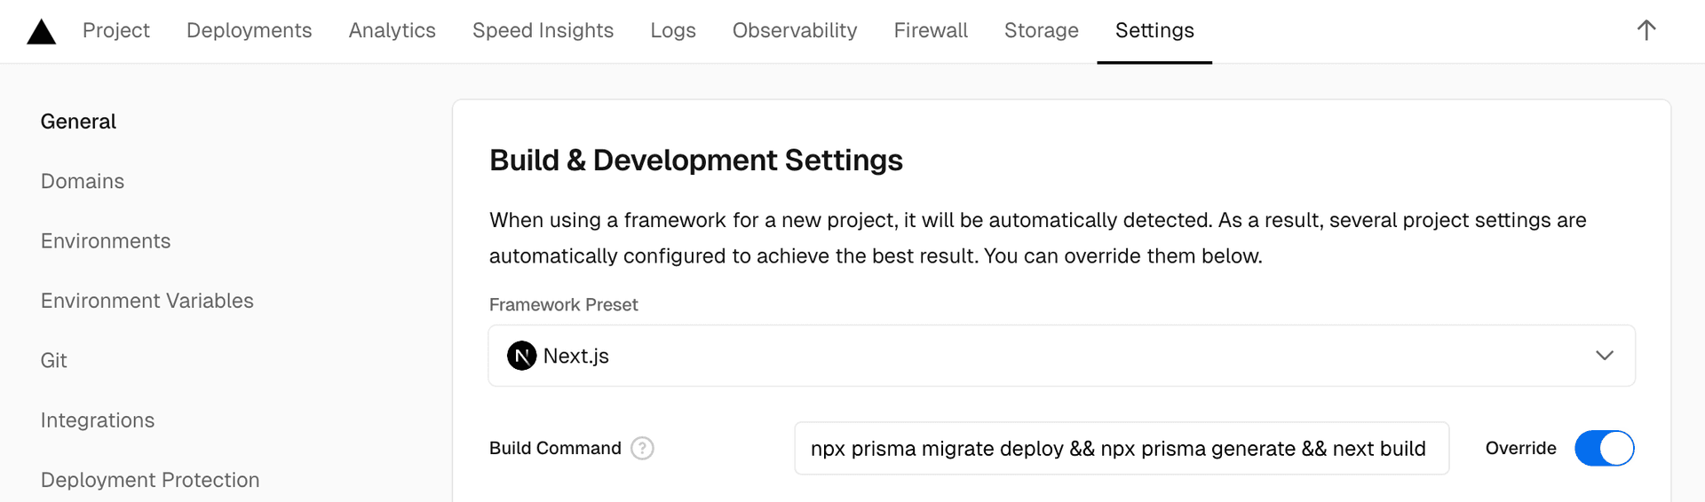Click the scroll-to-top arrow icon
Viewport: 1705px width, 502px height.
pyautogui.click(x=1646, y=30)
